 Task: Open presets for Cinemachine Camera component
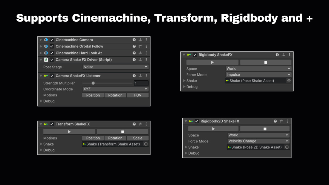click(x=140, y=40)
